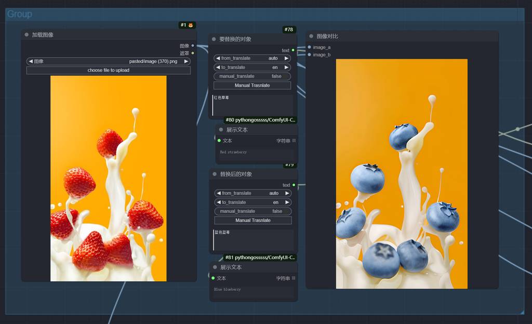Image resolution: width=532 pixels, height=324 pixels.
Task: Click the 遮罩 output port on 加载图像 node
Action: click(x=193, y=53)
